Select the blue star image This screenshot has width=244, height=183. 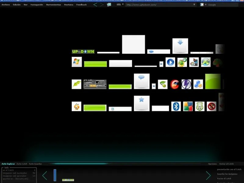pyautogui.click(x=142, y=103)
